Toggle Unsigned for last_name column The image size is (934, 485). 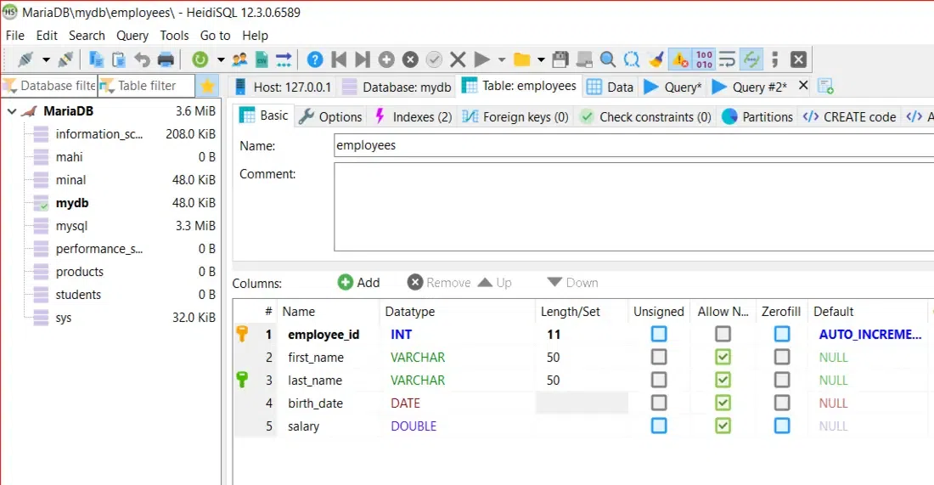[x=659, y=380]
